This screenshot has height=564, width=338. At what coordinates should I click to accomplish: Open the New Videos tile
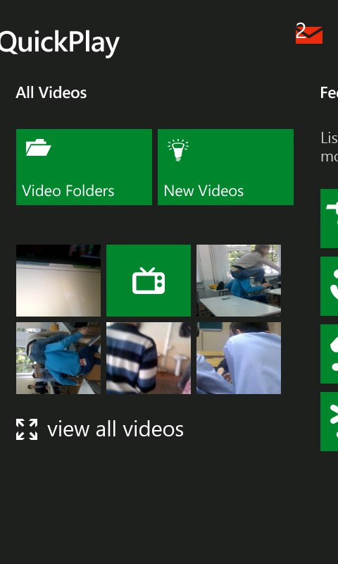(225, 167)
